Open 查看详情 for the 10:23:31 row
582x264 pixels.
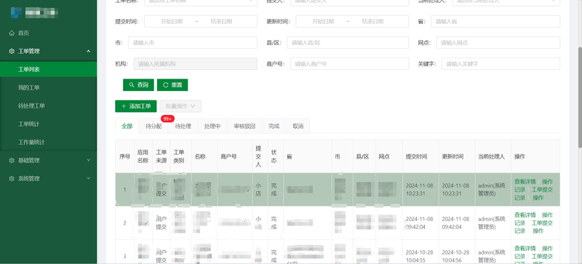(x=525, y=182)
